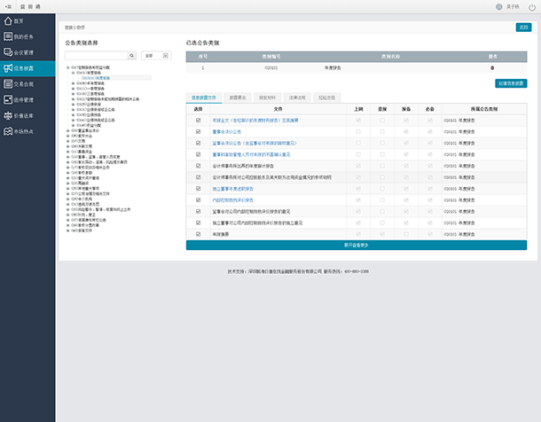Select 股权激励 in the category tree
The image size is (541, 422).
82,173
